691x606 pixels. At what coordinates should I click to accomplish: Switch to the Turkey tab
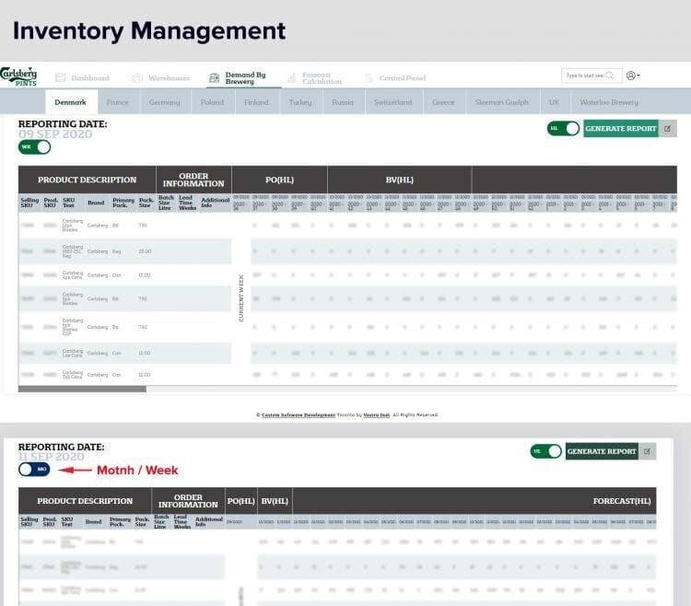click(x=300, y=102)
